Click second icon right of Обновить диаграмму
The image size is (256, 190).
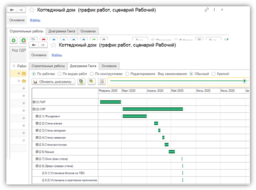pos(92,82)
